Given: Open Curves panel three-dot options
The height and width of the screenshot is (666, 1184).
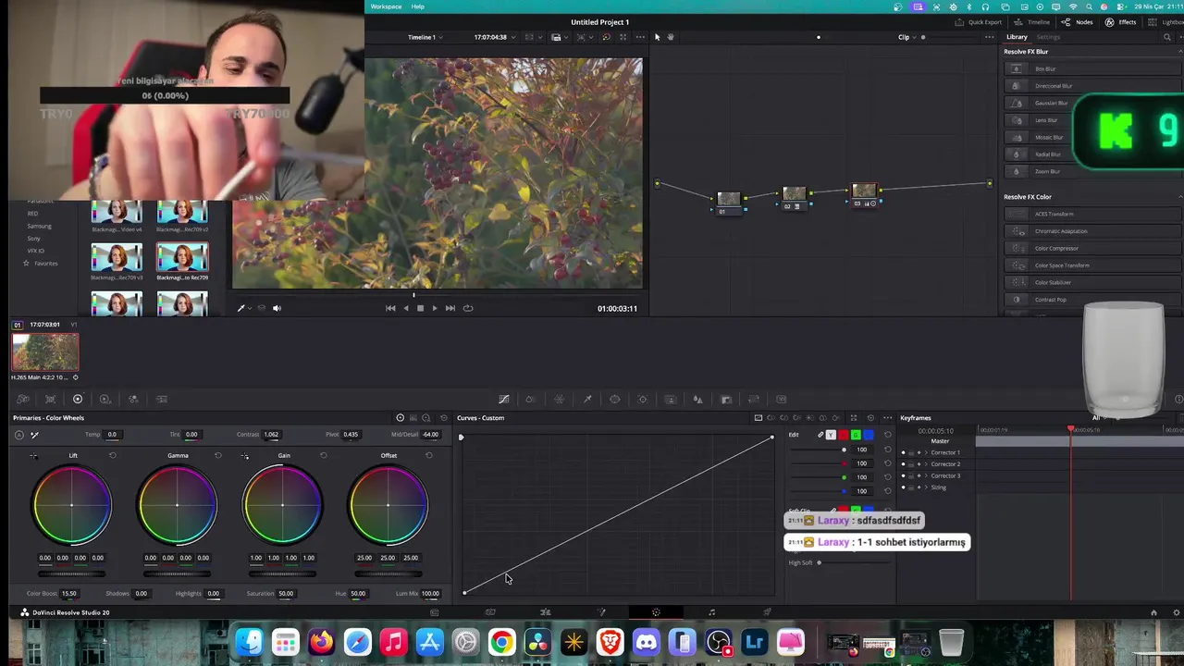Looking at the screenshot, I should (x=888, y=418).
